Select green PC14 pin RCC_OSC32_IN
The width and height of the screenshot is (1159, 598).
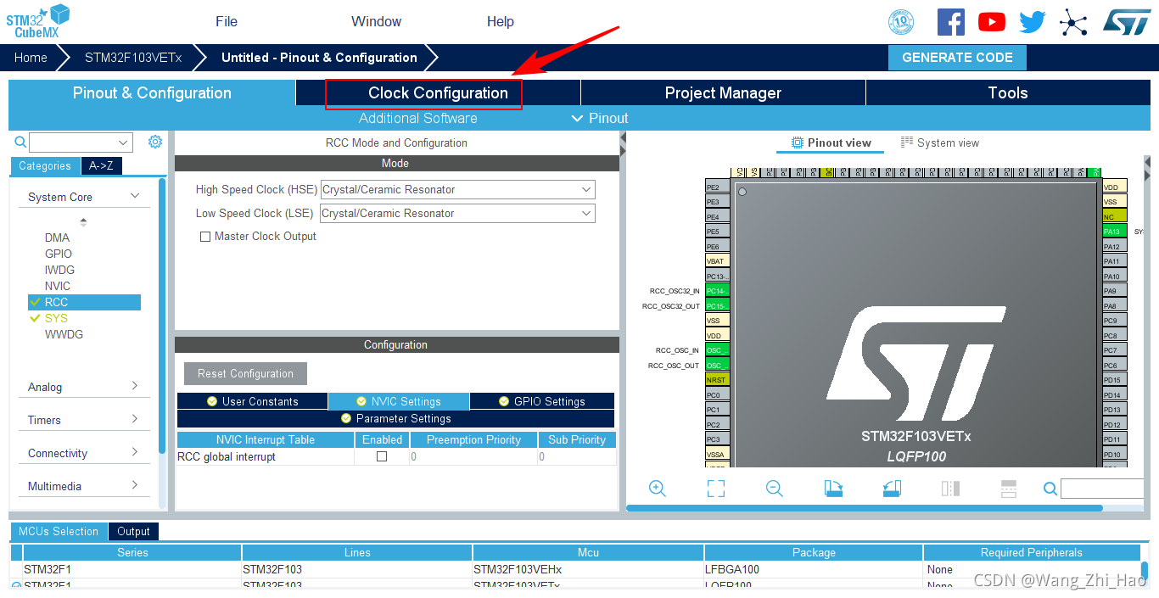tap(718, 291)
